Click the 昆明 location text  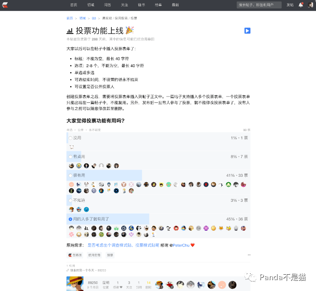click(106, 283)
